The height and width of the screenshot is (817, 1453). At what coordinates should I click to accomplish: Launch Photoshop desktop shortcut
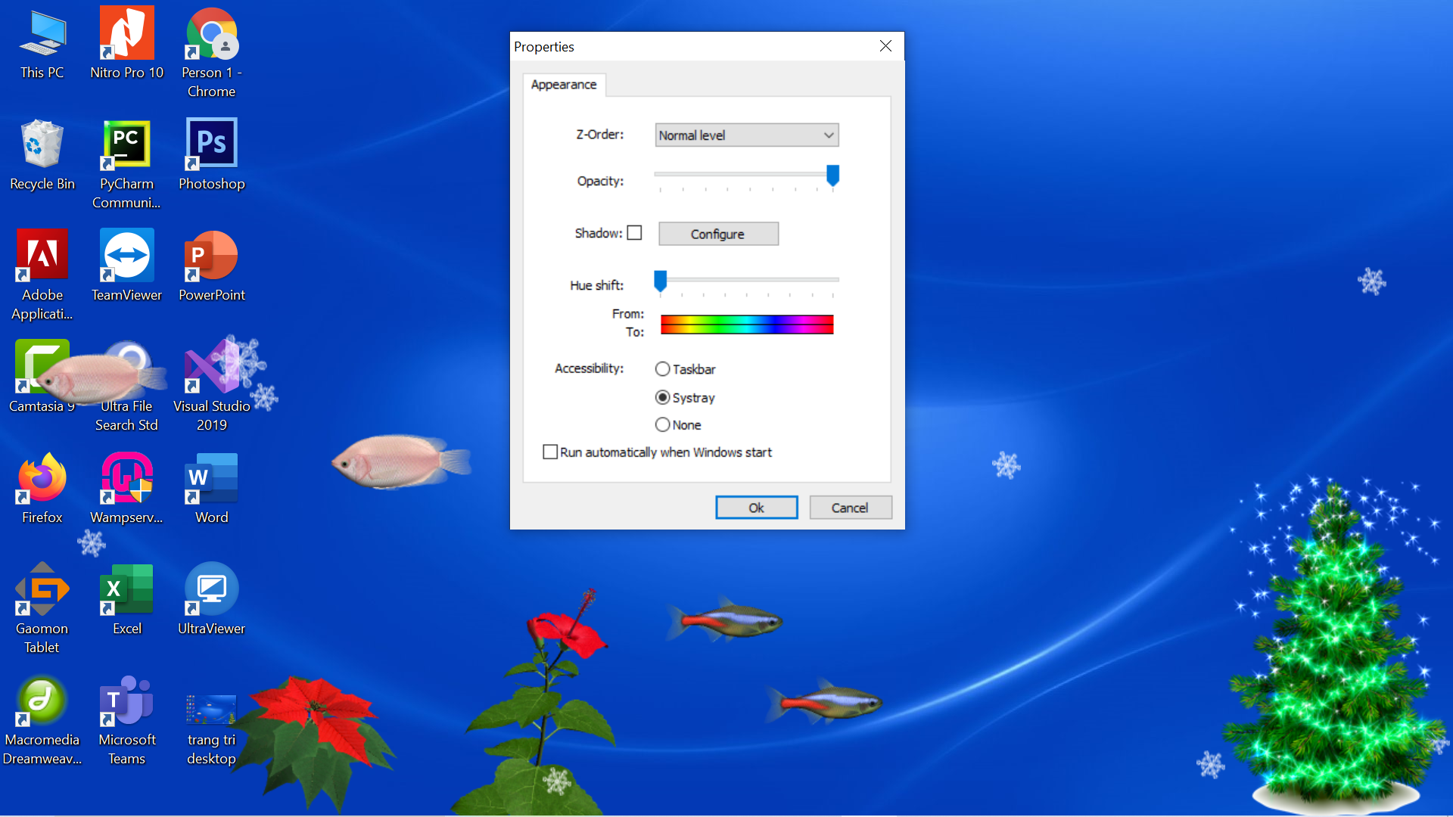point(212,155)
